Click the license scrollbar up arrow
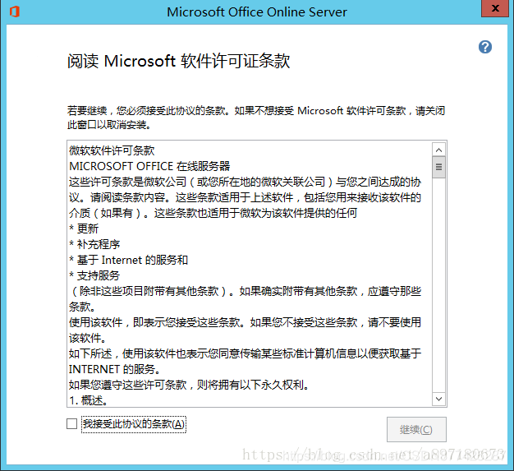This screenshot has width=514, height=471. pos(438,150)
